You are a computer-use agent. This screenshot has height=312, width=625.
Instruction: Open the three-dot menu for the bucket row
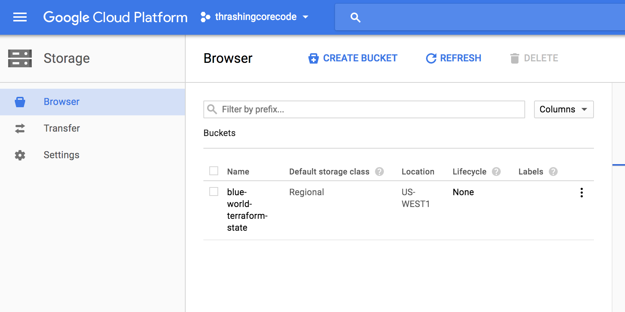pyautogui.click(x=582, y=193)
